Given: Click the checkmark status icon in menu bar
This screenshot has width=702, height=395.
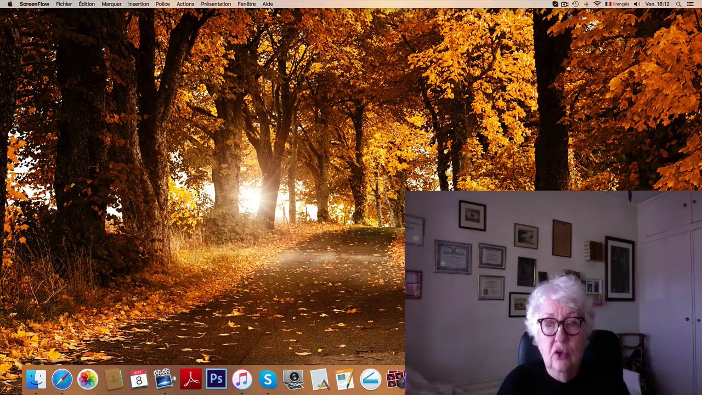Looking at the screenshot, I should click(555, 4).
